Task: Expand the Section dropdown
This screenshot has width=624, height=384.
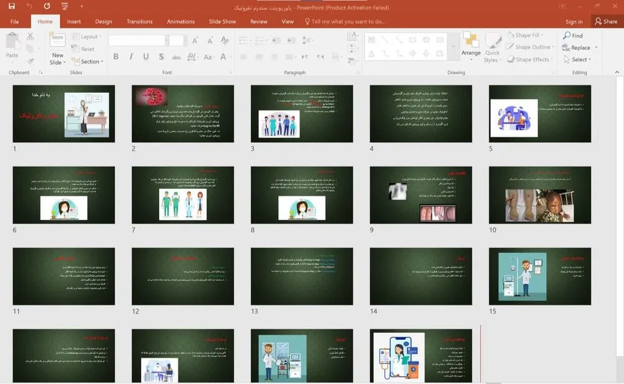Action: pos(88,61)
